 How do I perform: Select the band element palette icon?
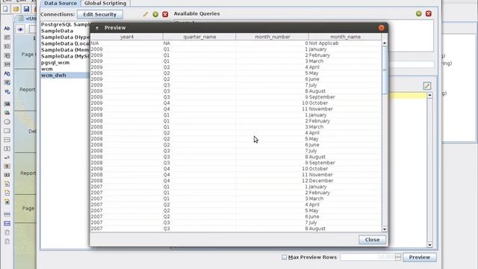click(x=7, y=214)
